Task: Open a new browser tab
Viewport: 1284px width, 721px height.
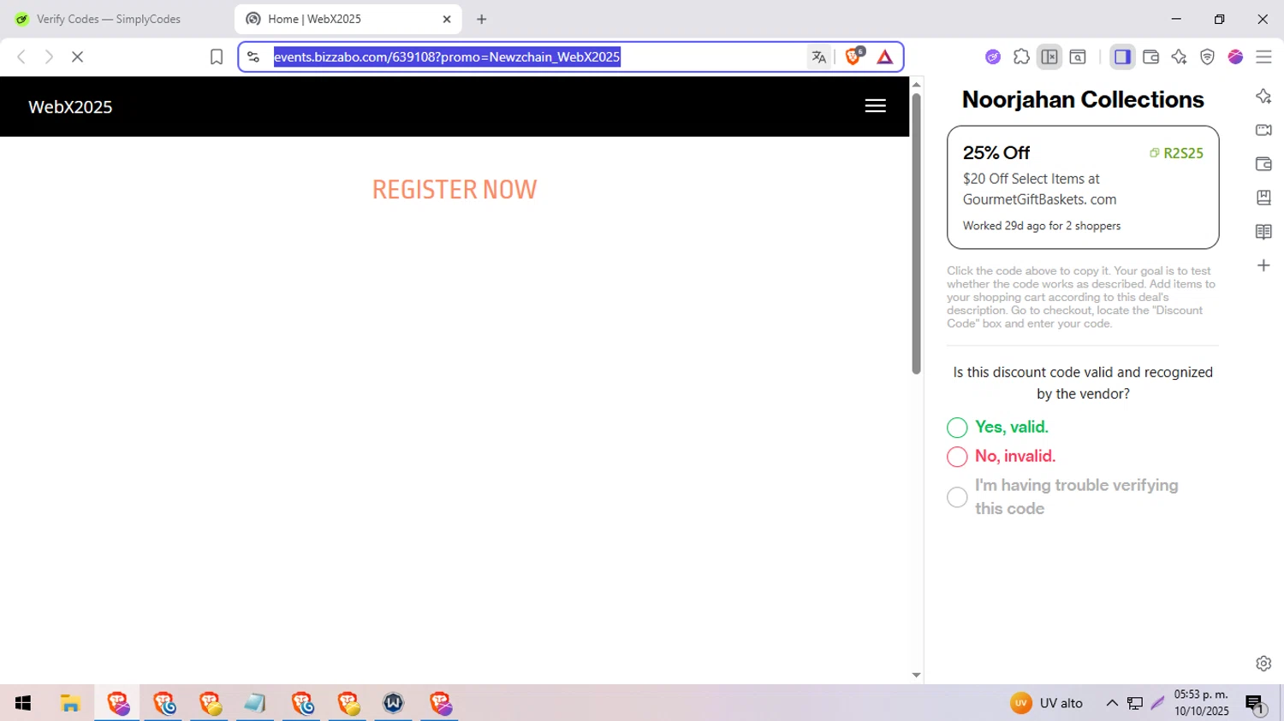Action: pyautogui.click(x=482, y=19)
